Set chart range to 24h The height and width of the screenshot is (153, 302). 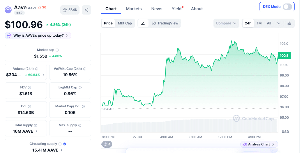248,23
